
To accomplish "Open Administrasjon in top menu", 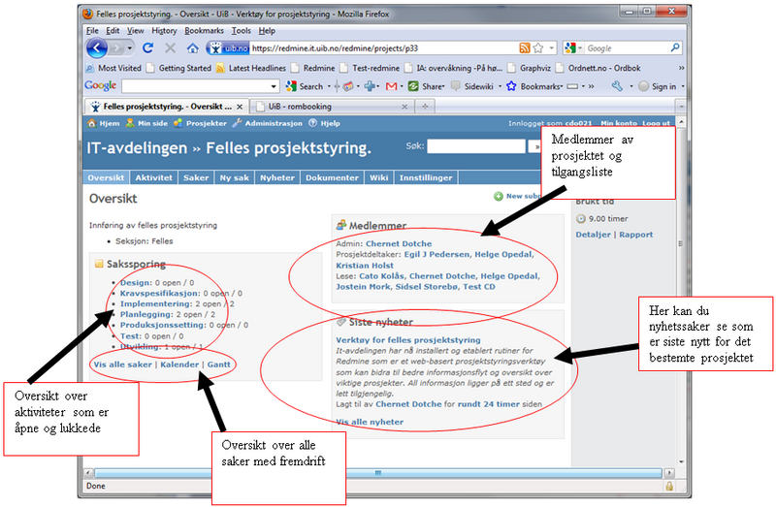I will click(268, 123).
